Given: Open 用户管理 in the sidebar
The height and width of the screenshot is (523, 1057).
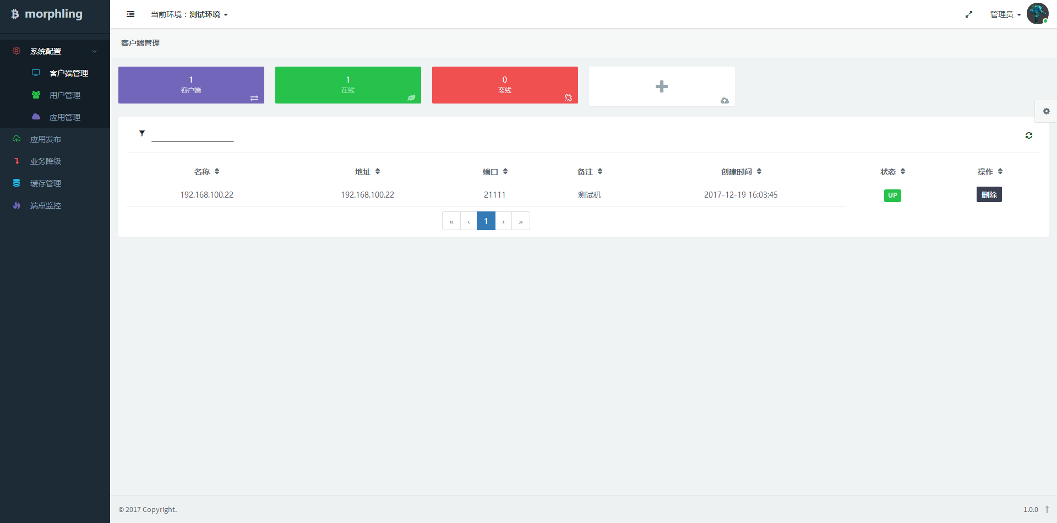Looking at the screenshot, I should (65, 95).
